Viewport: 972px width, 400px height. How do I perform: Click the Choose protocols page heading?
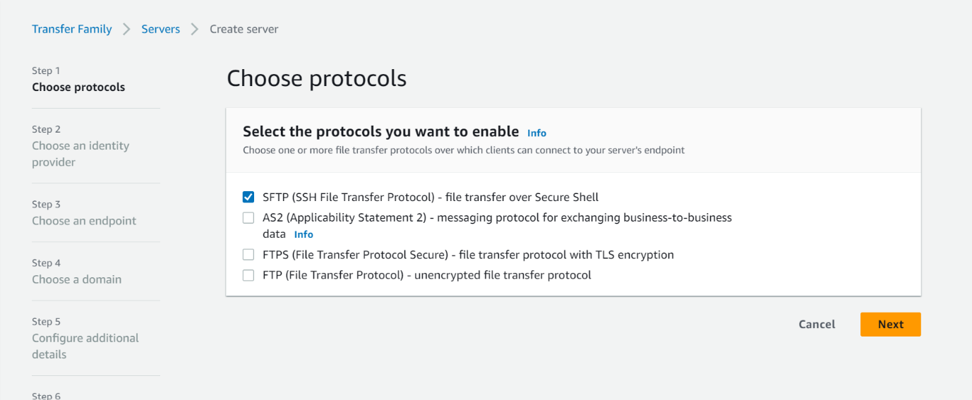316,78
